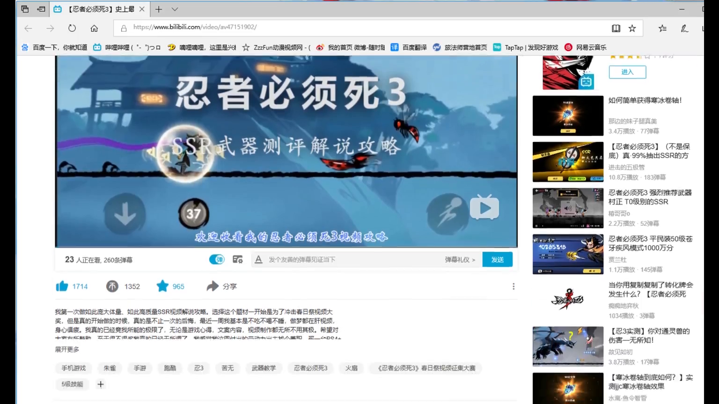Open 百度一下 bookmark
This screenshot has width=719, height=404.
click(x=54, y=47)
